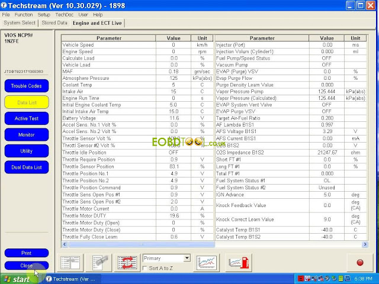Screen dimensions: 379x284
Task: Click the red arrows refresh list icon
Action: [127, 263]
